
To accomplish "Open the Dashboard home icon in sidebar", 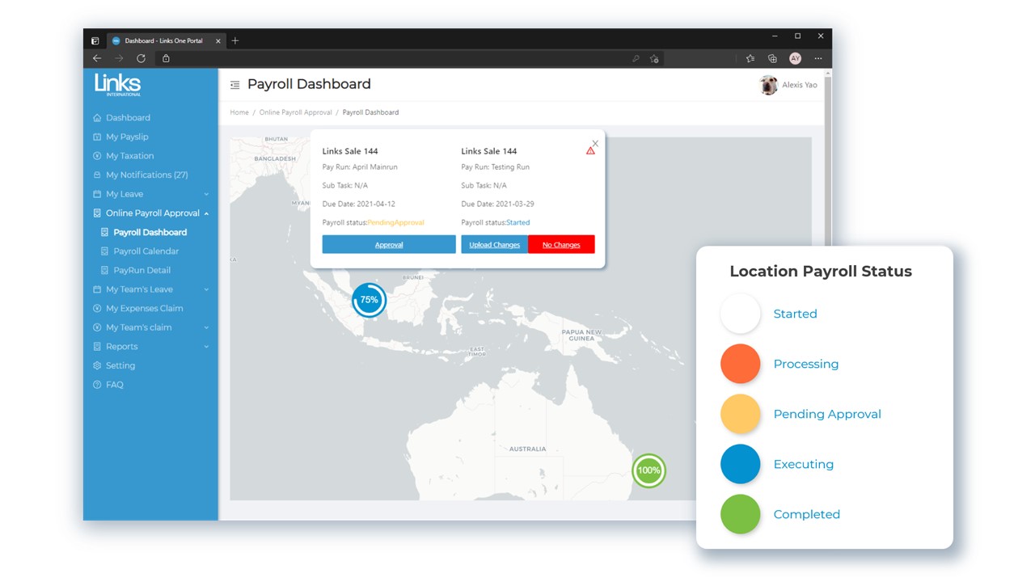I will (97, 118).
